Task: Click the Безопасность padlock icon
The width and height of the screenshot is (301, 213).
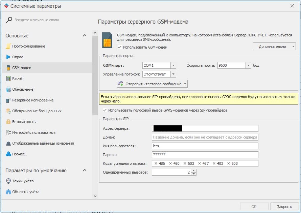Action: point(8,122)
